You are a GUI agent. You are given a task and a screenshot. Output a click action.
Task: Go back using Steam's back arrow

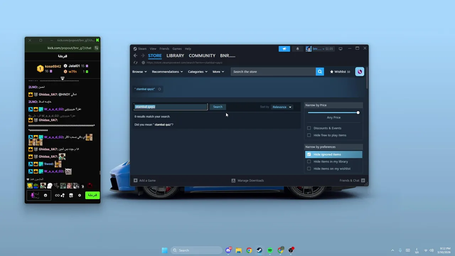[135, 55]
